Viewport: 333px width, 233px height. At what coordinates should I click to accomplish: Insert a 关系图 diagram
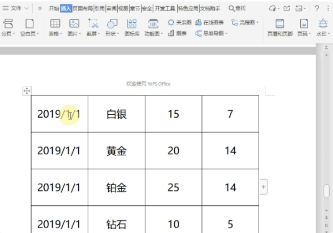tap(180, 22)
